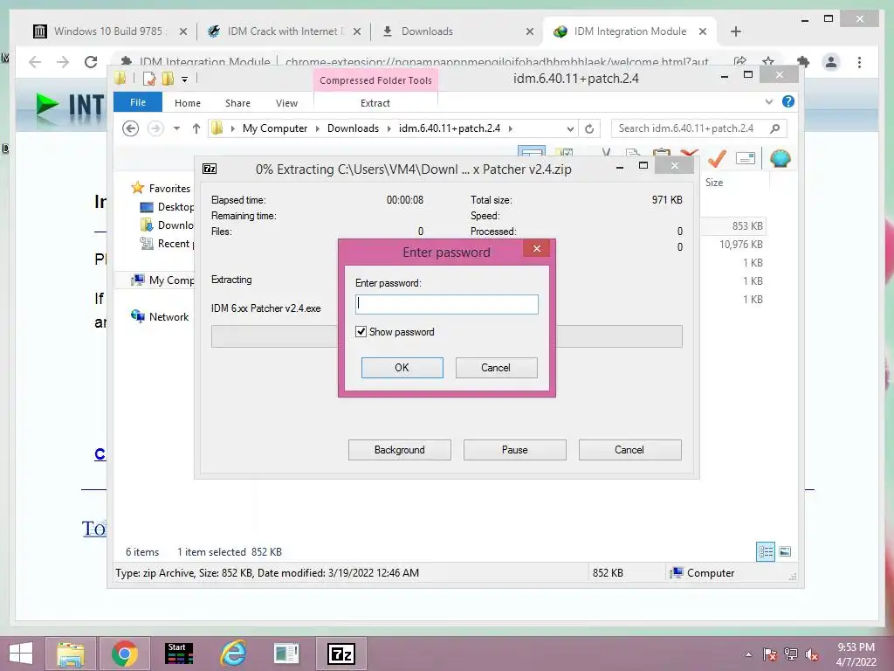Screen dimensions: 894x671
Task: Send the extraction to Background
Action: [399, 450]
